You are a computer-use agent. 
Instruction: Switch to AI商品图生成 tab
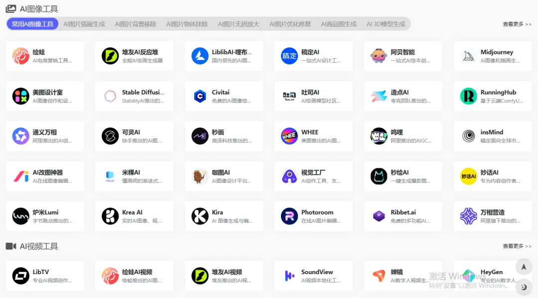339,24
